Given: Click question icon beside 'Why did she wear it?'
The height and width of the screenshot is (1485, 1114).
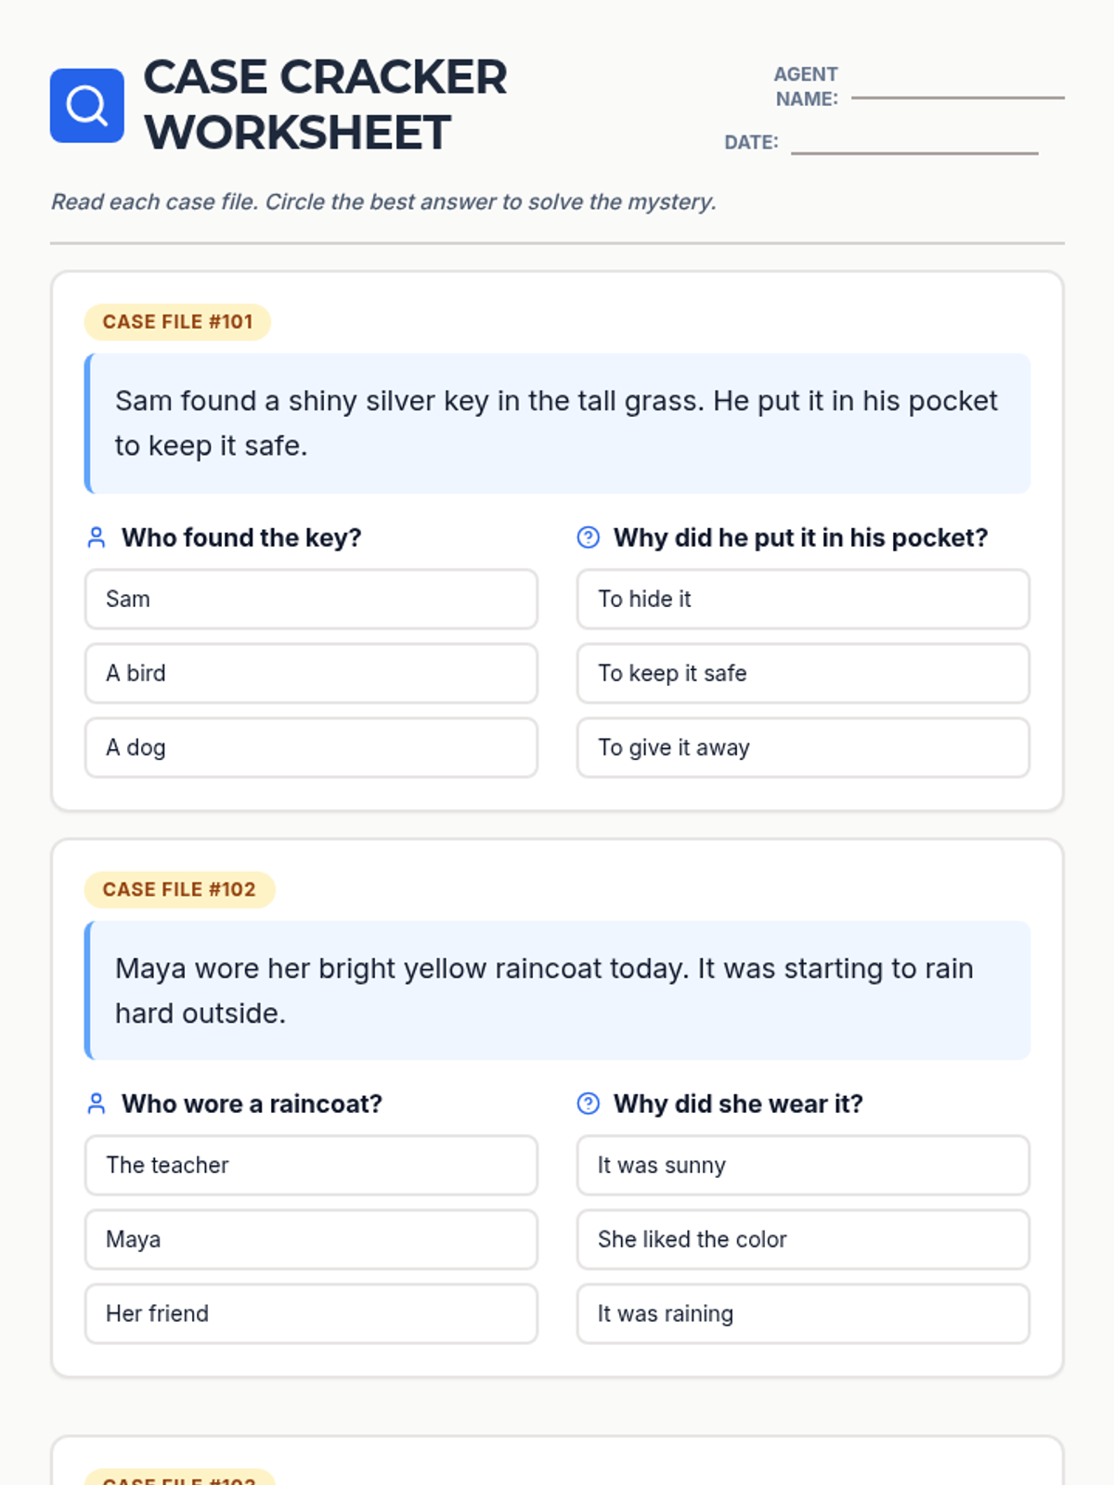Looking at the screenshot, I should [588, 1104].
